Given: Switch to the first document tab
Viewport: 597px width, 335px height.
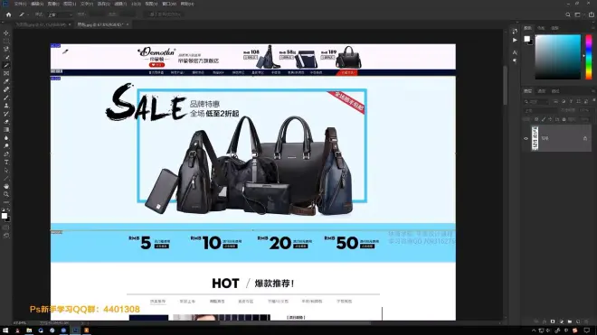Looking at the screenshot, I should tap(41, 24).
